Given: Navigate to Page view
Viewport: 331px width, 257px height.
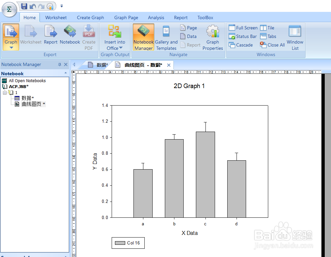Looking at the screenshot, I should pyautogui.click(x=189, y=28).
